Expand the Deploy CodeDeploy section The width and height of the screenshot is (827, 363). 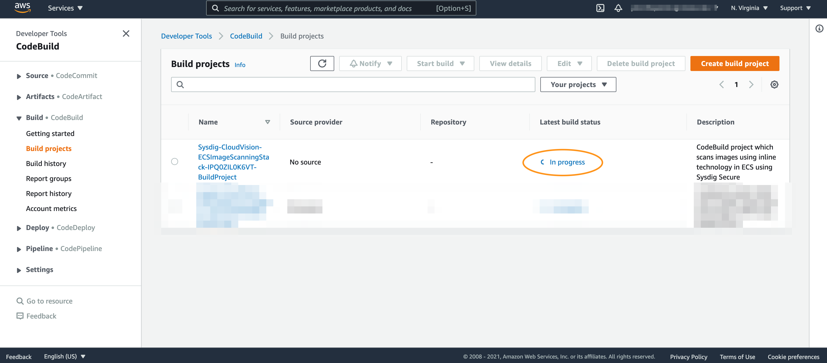pos(19,228)
